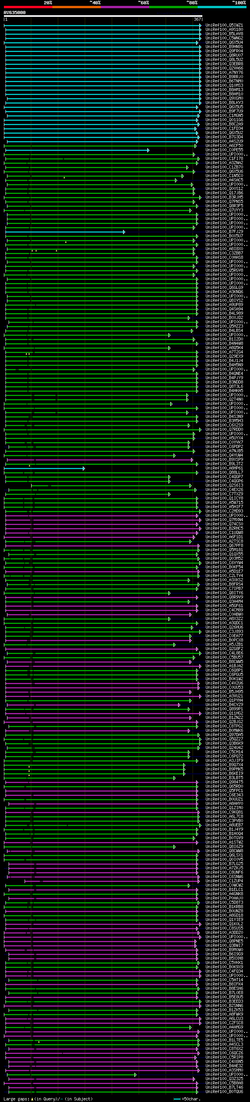
Task: Open hit UniRef100_B5LAV8
Action: tap(224, 34)
